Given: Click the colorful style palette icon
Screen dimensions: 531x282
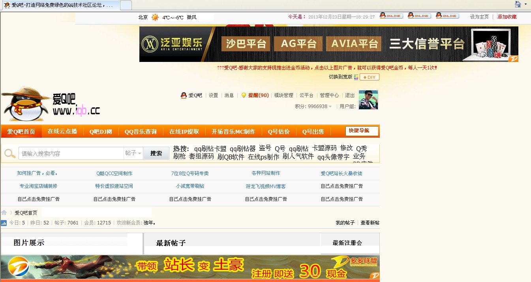Looking at the screenshot, I should (356, 77).
